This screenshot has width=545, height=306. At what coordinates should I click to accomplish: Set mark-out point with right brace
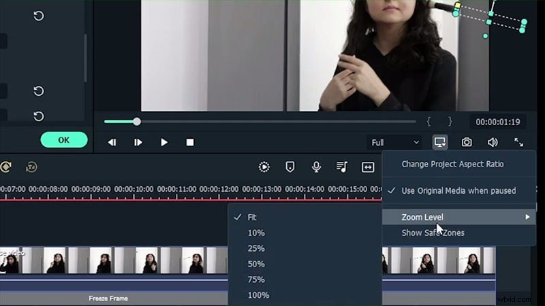click(450, 122)
